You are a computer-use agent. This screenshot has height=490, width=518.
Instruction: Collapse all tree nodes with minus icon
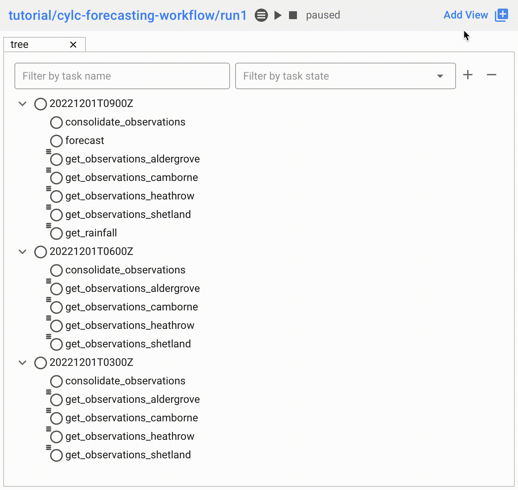click(491, 75)
